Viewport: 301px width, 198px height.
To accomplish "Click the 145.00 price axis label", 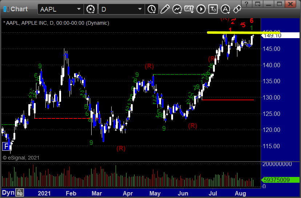I will [272, 49].
